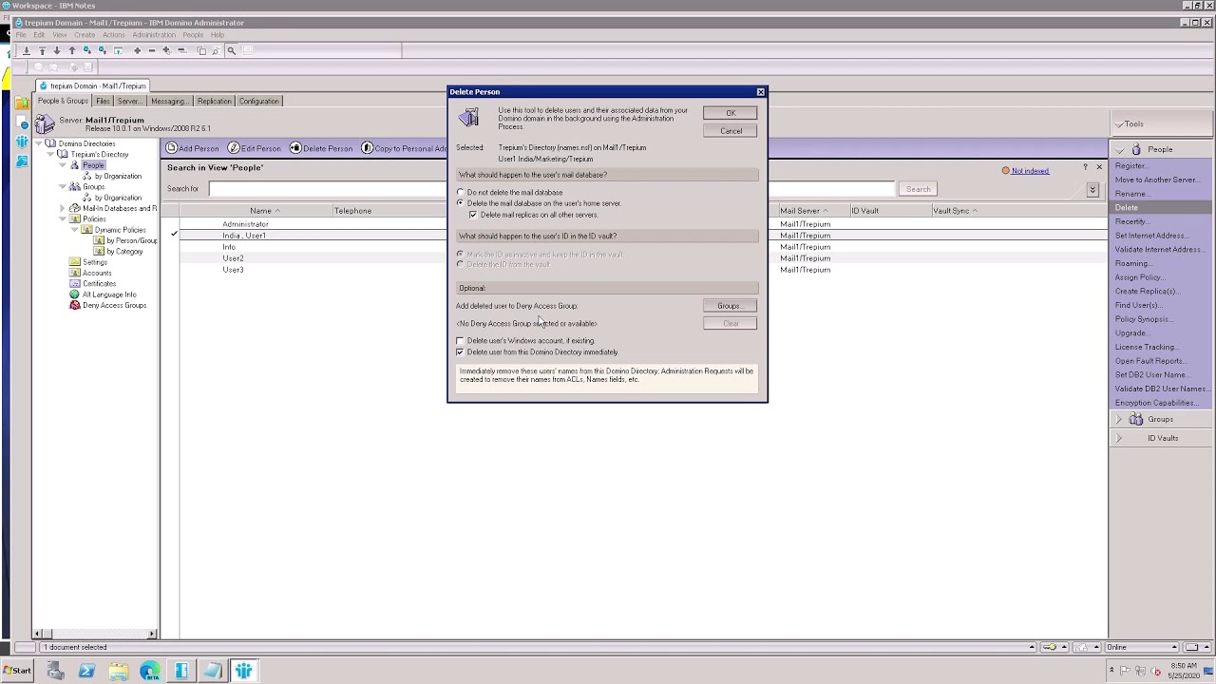Click the single plus expand toolbar icon
1216x684 pixels.
pyautogui.click(x=137, y=50)
